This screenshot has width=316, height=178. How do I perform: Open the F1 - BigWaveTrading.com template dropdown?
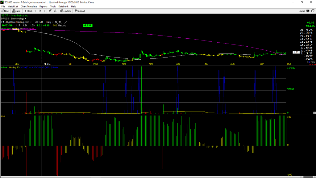tap(16, 22)
